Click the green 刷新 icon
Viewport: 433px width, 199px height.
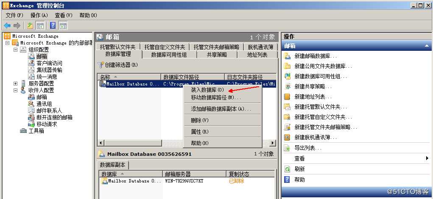click(288, 169)
